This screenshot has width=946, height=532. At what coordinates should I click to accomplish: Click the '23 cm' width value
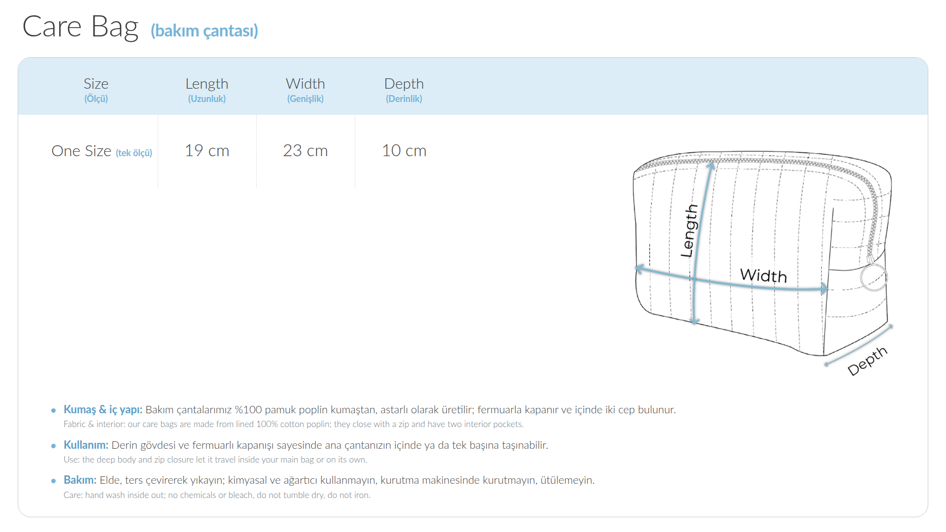pos(305,151)
